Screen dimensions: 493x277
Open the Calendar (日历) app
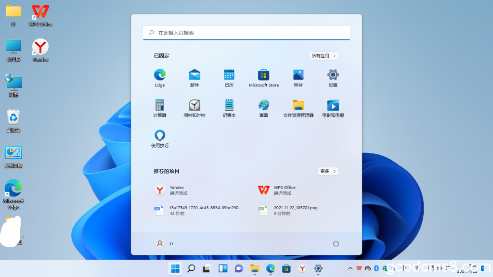229,78
